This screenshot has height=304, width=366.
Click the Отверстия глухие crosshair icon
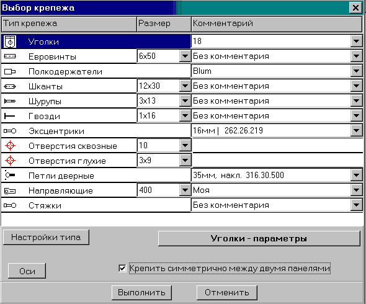click(10, 161)
